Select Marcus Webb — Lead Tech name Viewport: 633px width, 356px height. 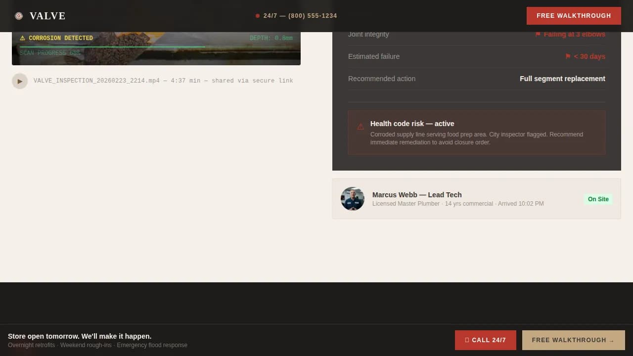tap(417, 195)
